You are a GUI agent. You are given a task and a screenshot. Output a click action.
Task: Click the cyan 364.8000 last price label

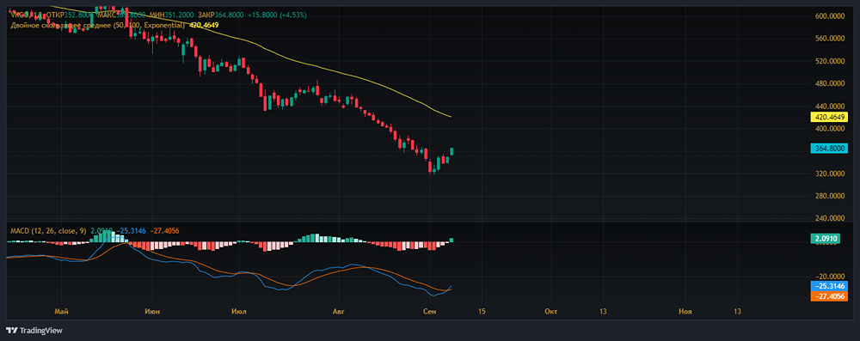pyautogui.click(x=829, y=148)
